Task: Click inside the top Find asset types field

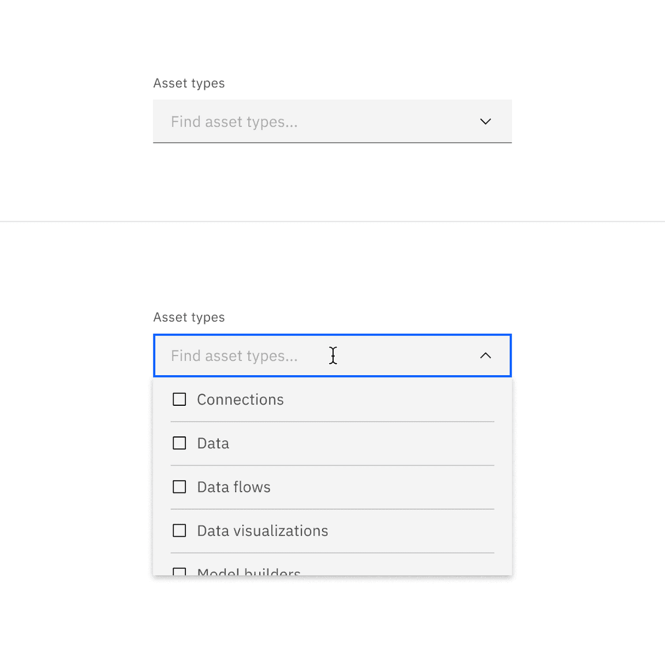Action: (x=260, y=121)
